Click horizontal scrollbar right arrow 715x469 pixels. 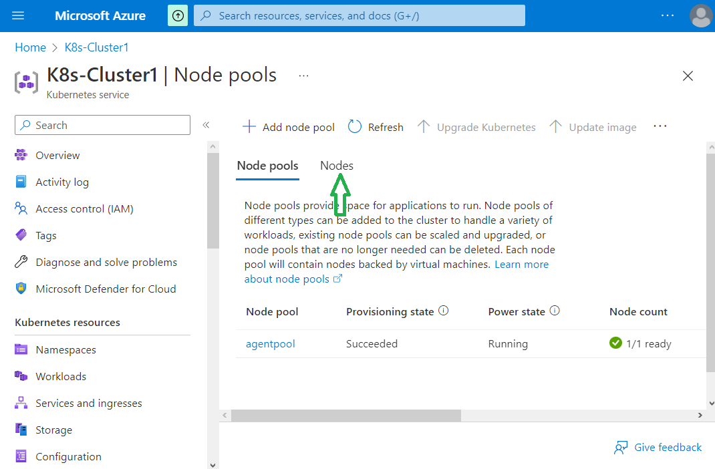click(x=700, y=415)
